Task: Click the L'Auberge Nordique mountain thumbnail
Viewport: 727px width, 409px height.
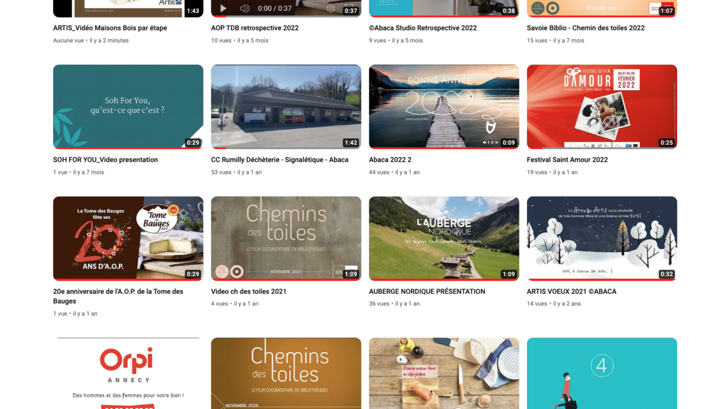Action: 444,238
